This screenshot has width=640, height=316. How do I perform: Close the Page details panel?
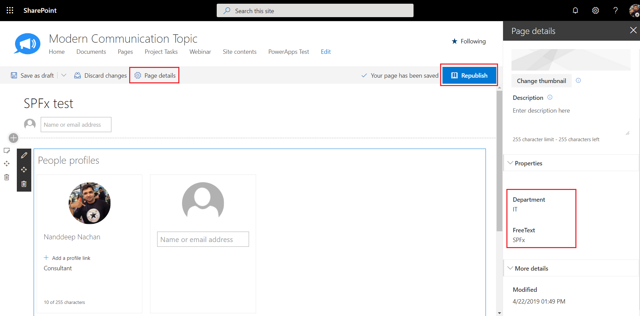[633, 30]
